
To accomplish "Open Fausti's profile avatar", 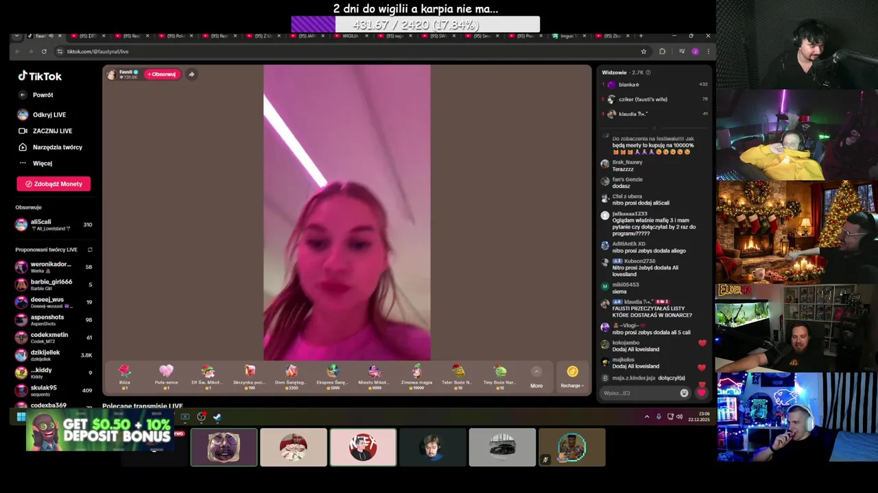I will coord(111,74).
